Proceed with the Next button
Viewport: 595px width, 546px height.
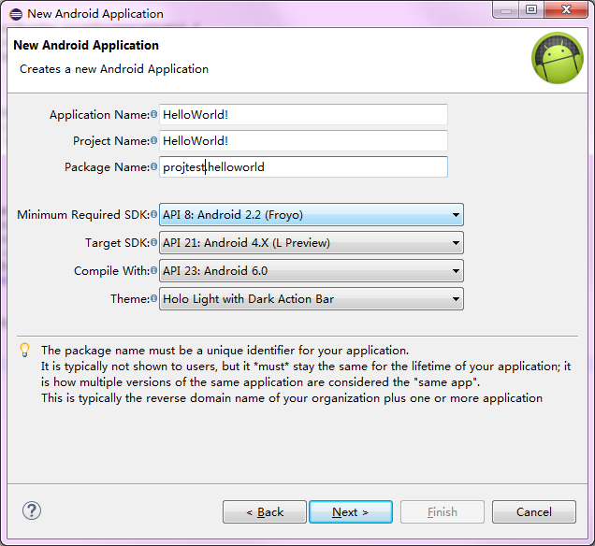[x=351, y=512]
